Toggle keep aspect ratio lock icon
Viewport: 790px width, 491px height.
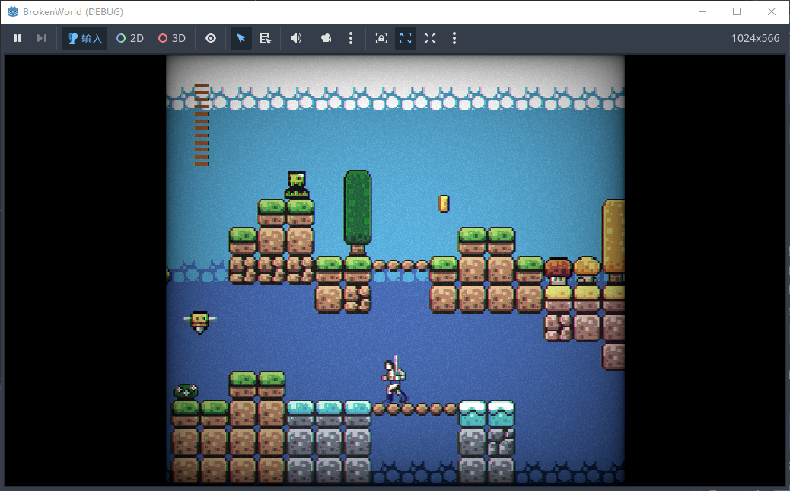coord(381,38)
